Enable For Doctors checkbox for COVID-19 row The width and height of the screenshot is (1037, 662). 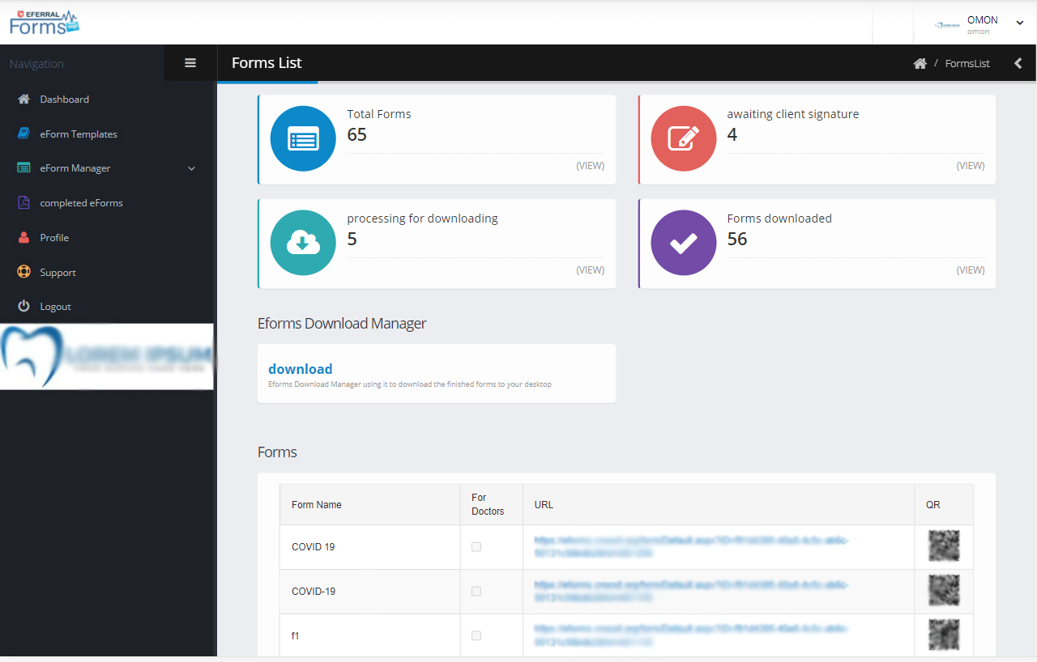click(476, 592)
